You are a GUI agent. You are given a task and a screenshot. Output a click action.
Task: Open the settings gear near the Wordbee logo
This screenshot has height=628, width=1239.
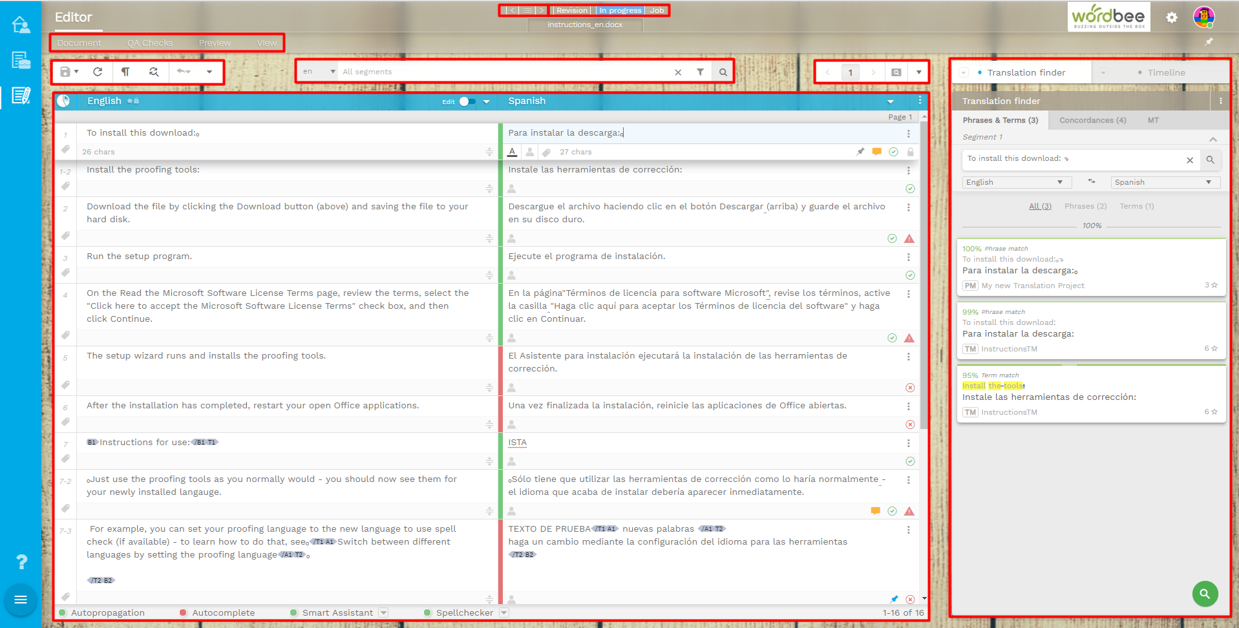click(1171, 17)
